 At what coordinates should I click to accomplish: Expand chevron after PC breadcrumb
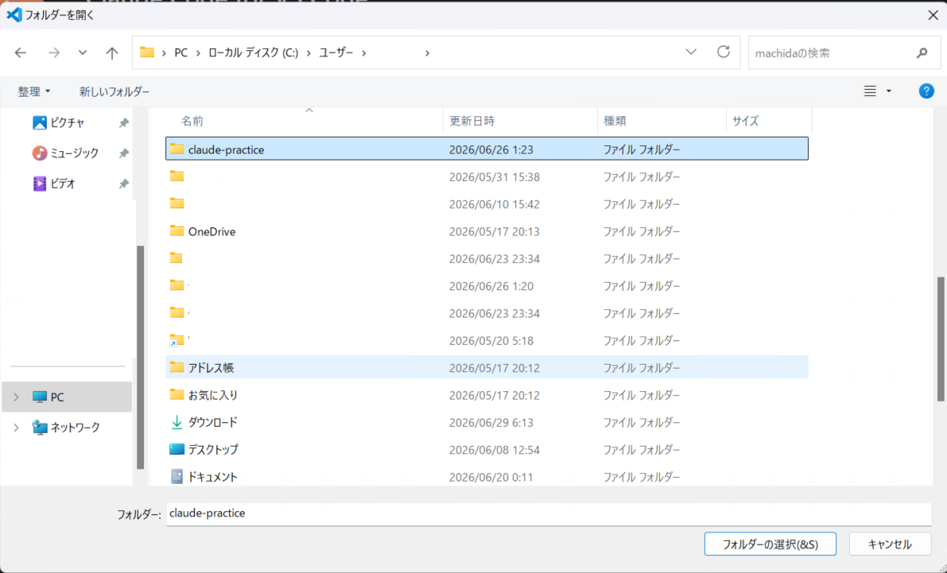197,53
